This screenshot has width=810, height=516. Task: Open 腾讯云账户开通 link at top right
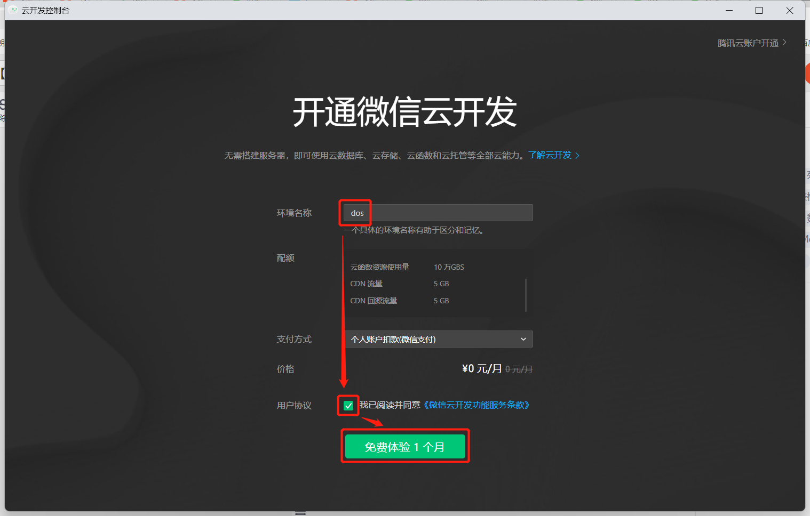[x=752, y=43]
